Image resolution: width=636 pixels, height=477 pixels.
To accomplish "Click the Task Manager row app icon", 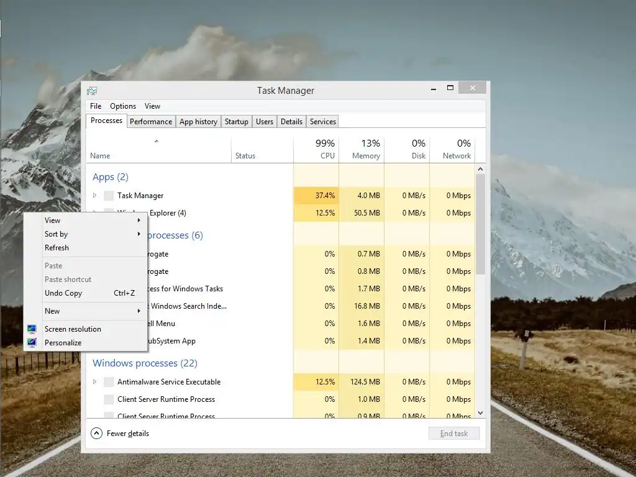I will pos(109,196).
